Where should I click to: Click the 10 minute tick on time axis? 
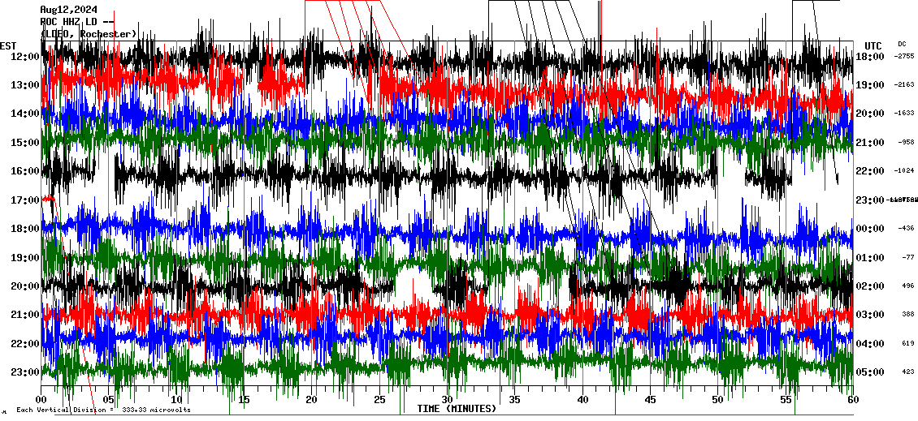coord(176,400)
